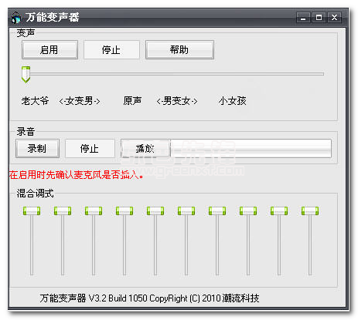Play the recording with 播放 button
The image size is (358, 320).
click(x=145, y=149)
